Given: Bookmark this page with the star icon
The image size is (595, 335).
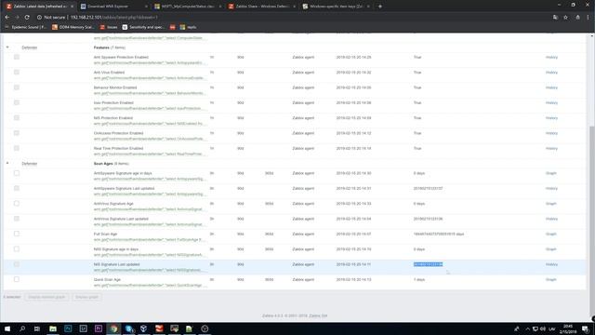Looking at the screenshot, I should tap(566, 17).
